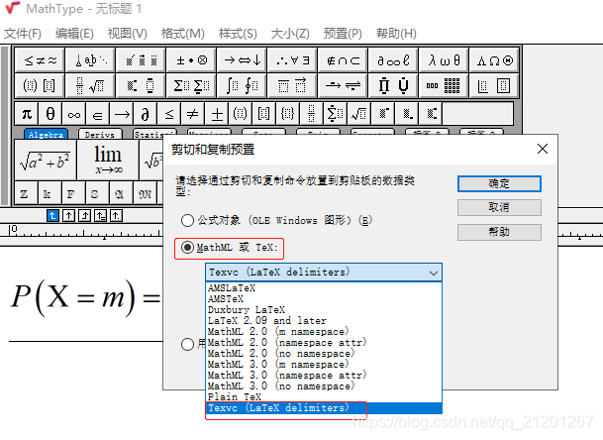This screenshot has height=440, width=603.
Task: Open the fence templates palette
Action: (x=40, y=85)
